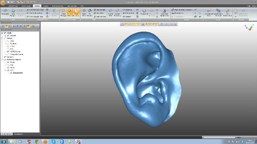Toggle the Select Boundaries mode
The width and height of the screenshot is (257, 144).
tap(76, 13)
